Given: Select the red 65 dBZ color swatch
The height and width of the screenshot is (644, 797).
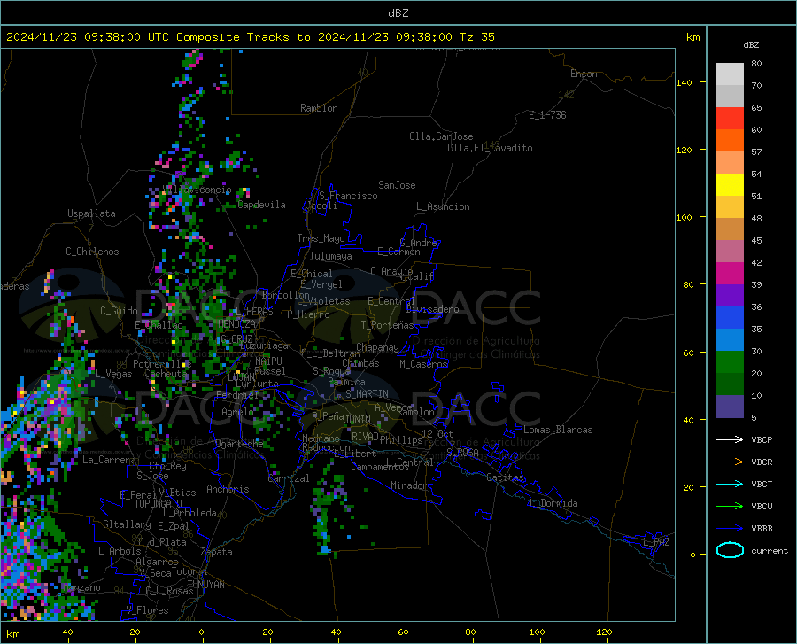Looking at the screenshot, I should (x=730, y=119).
